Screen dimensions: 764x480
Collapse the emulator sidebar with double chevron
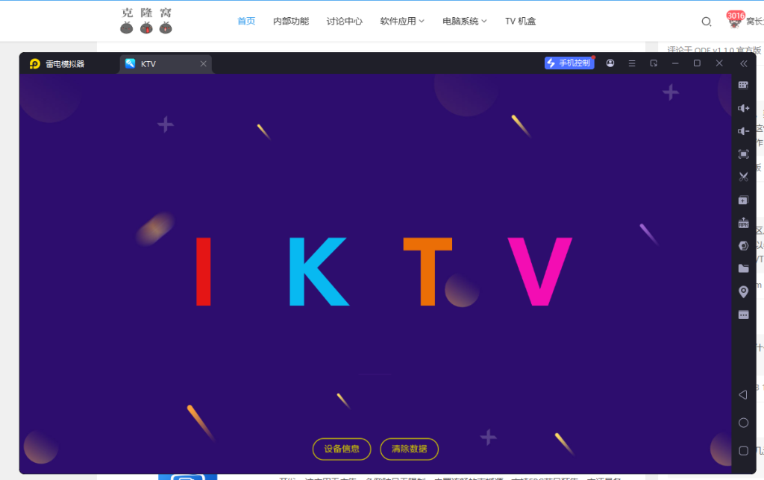[x=744, y=64]
